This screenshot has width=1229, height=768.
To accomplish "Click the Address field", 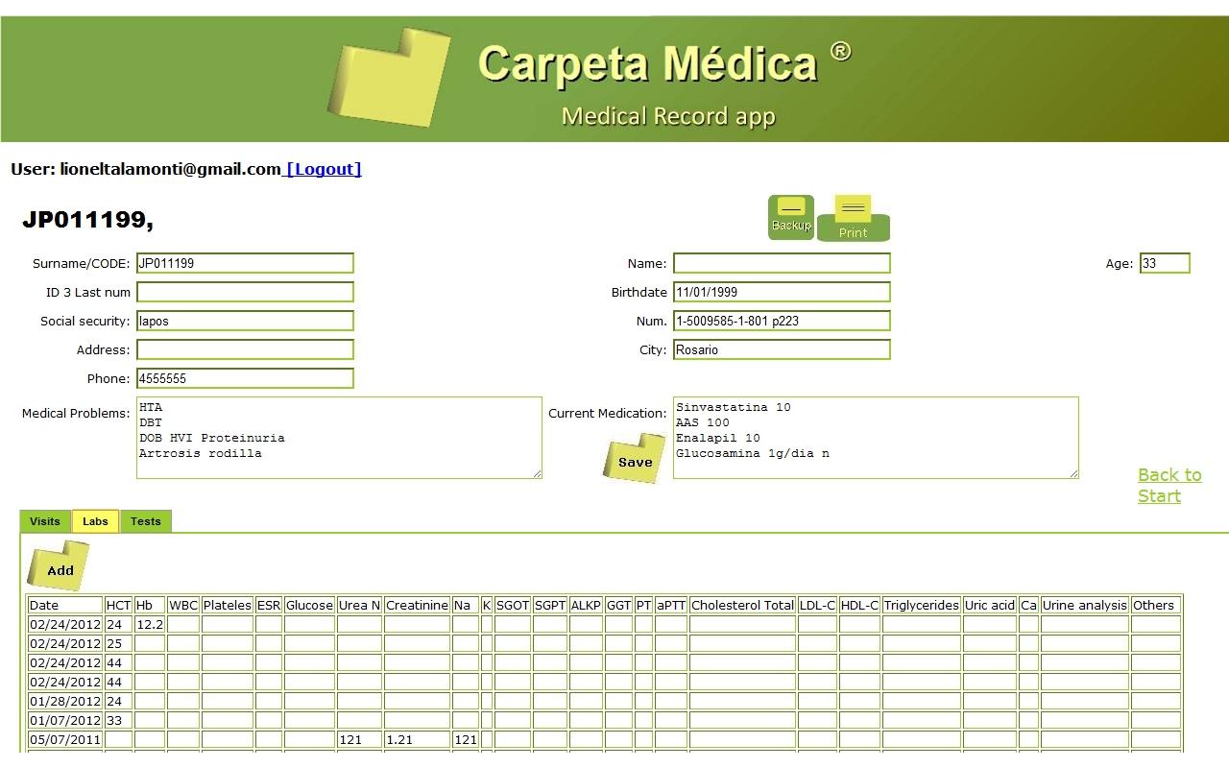I will [x=245, y=348].
